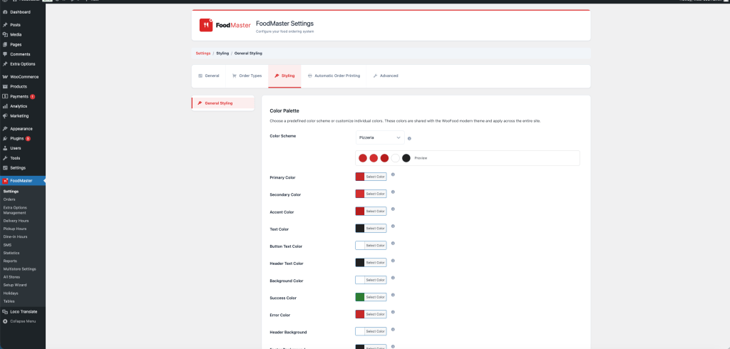Open Orders under FoodMaster submenu

[x=9, y=199]
